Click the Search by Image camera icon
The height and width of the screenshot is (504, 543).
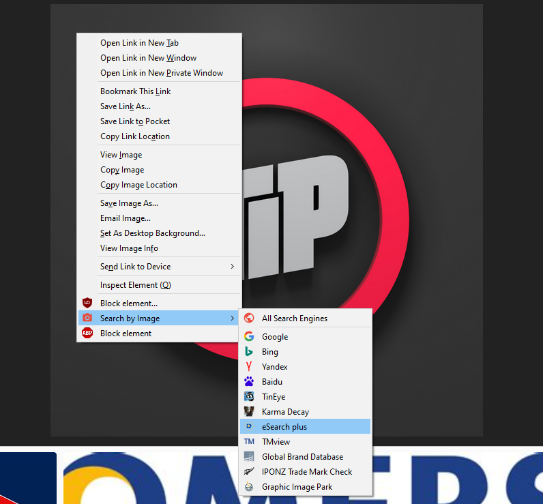87,318
